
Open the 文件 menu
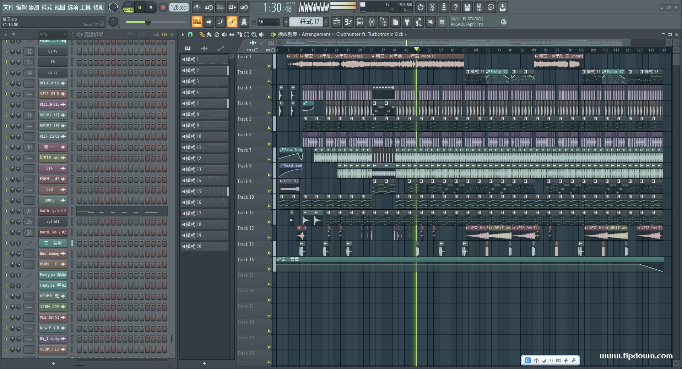click(9, 7)
